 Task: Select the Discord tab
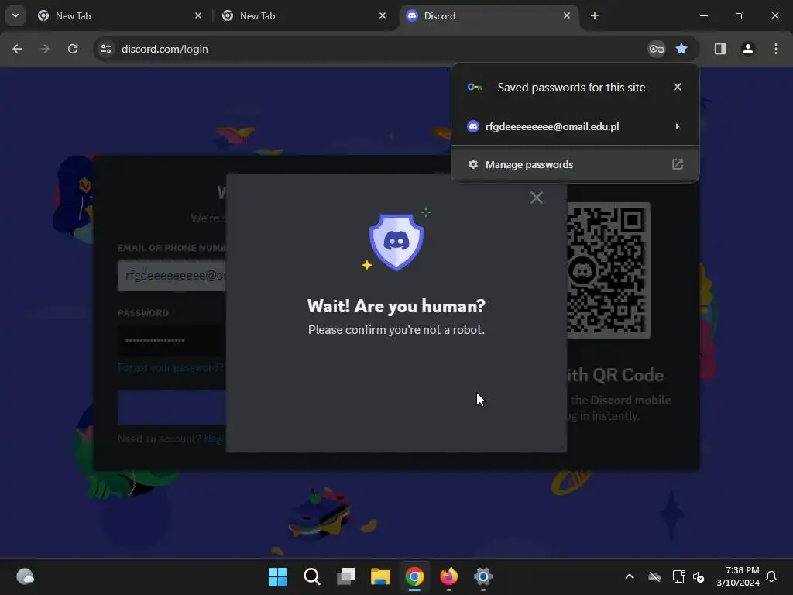coord(488,16)
